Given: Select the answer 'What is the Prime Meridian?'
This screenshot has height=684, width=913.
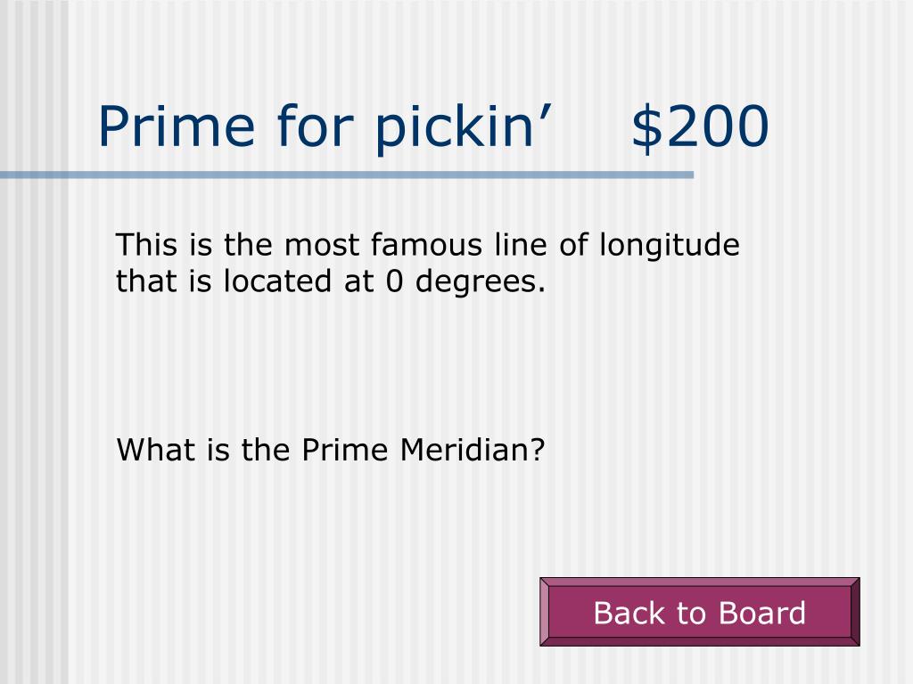Looking at the screenshot, I should coord(331,450).
